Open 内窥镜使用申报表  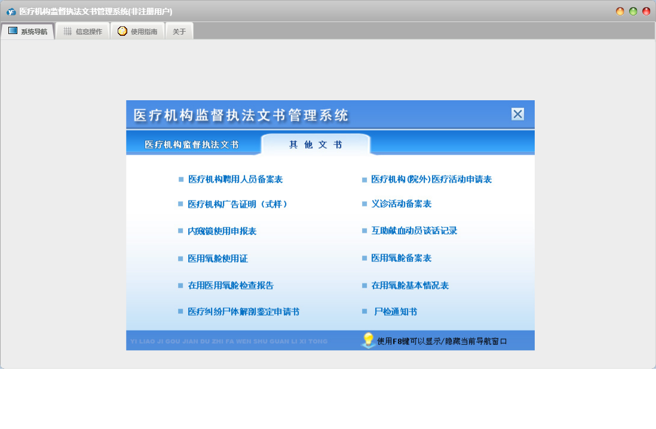222,231
